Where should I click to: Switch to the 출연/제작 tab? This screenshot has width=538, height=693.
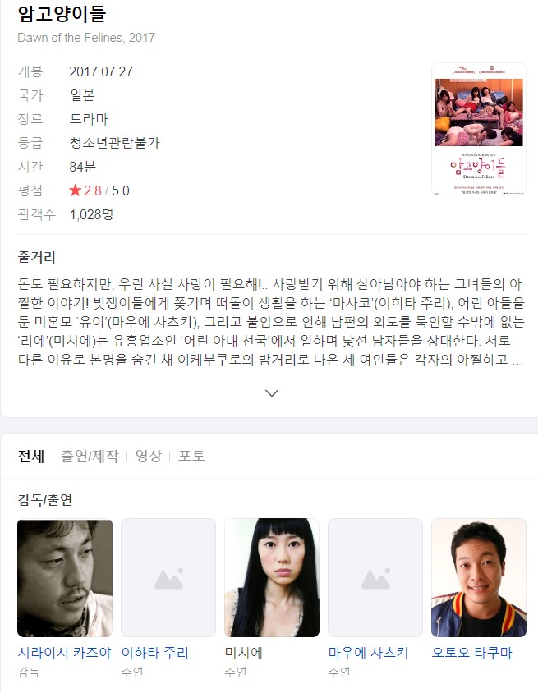coord(90,456)
